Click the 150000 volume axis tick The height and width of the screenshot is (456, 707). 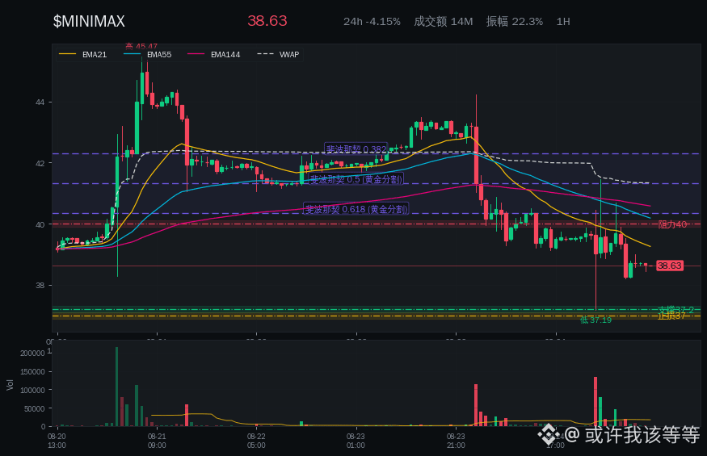click(x=32, y=372)
